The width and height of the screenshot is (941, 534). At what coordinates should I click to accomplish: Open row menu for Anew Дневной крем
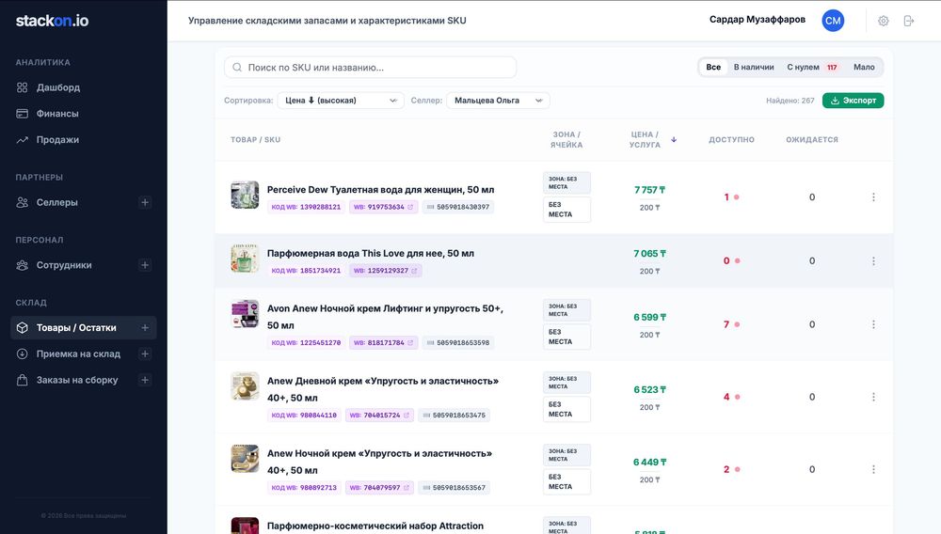click(873, 397)
